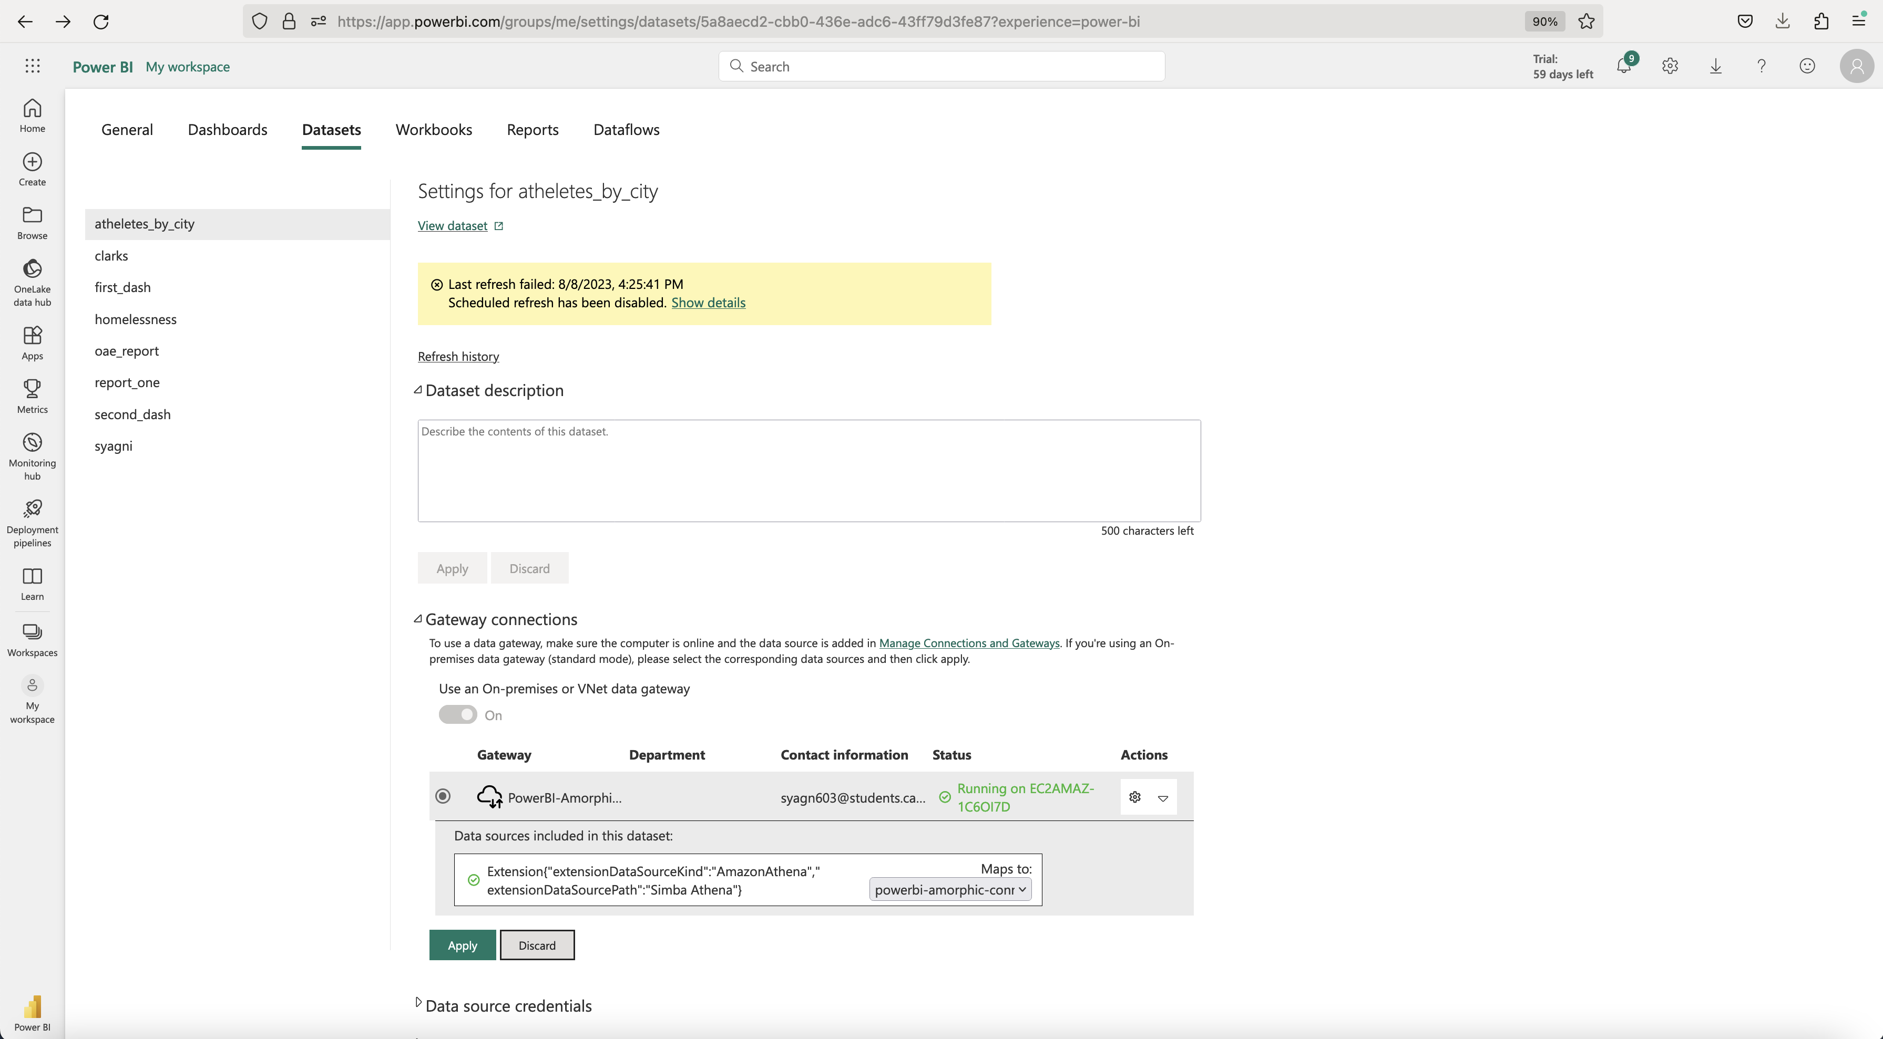Click the green Apply button for gateway
Image resolution: width=1883 pixels, height=1039 pixels.
pos(462,945)
